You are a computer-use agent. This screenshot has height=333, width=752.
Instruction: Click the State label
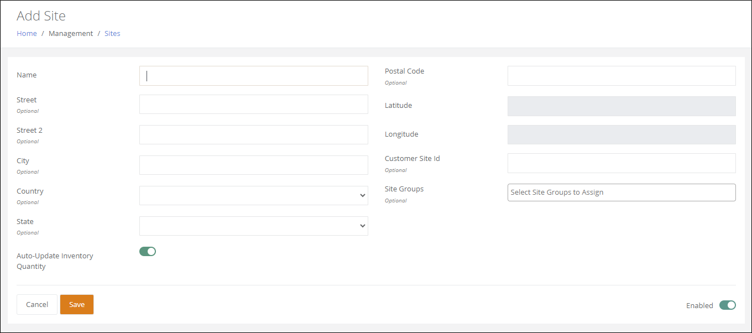tap(25, 221)
